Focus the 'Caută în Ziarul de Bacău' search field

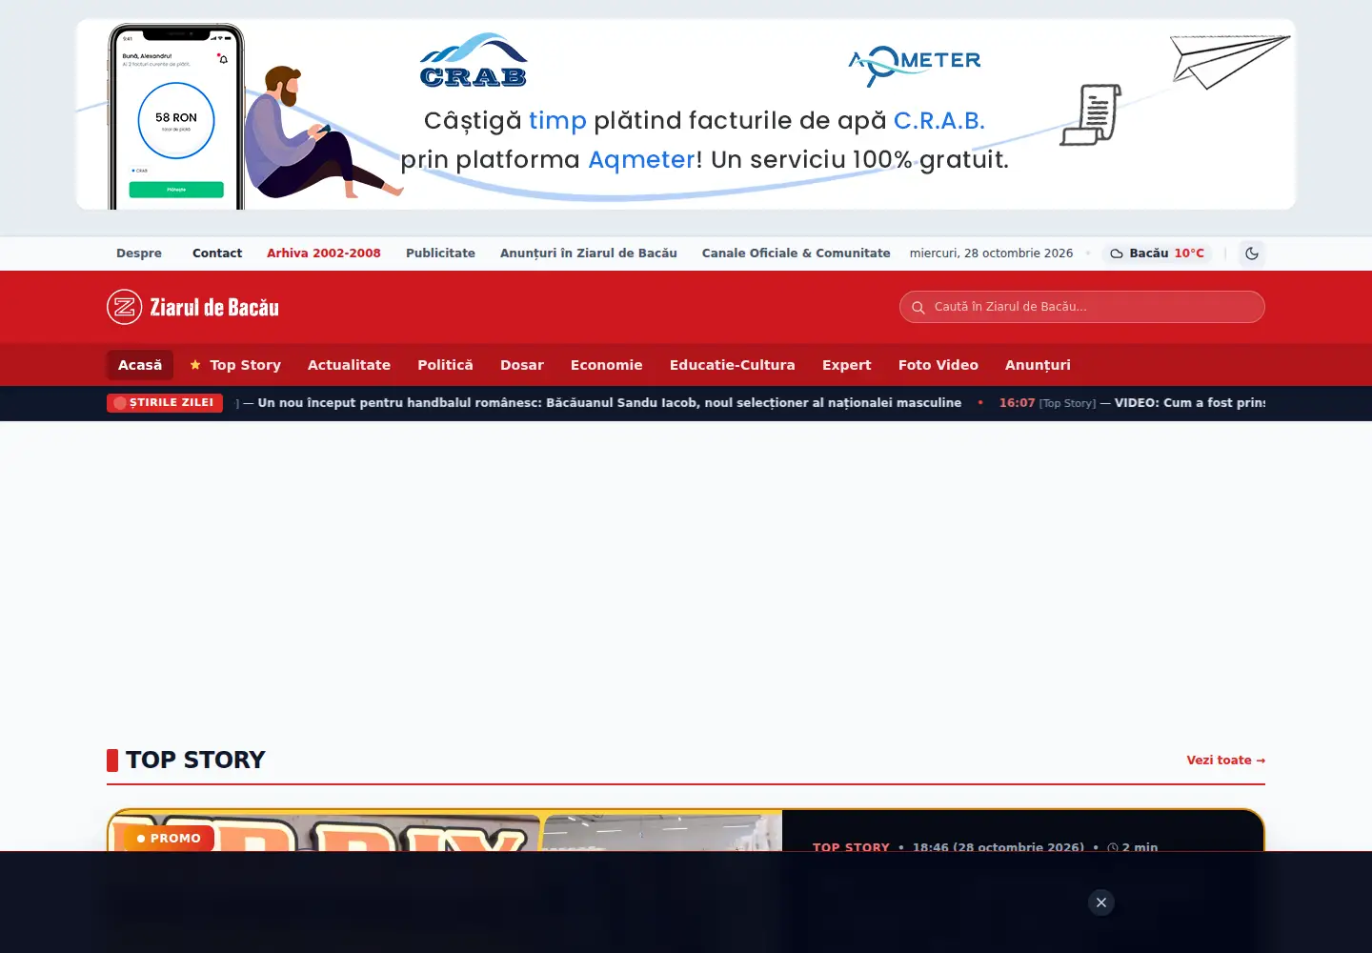(x=1082, y=307)
